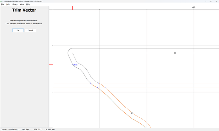
Task: Open the File menu
Action: [x=3, y=4]
